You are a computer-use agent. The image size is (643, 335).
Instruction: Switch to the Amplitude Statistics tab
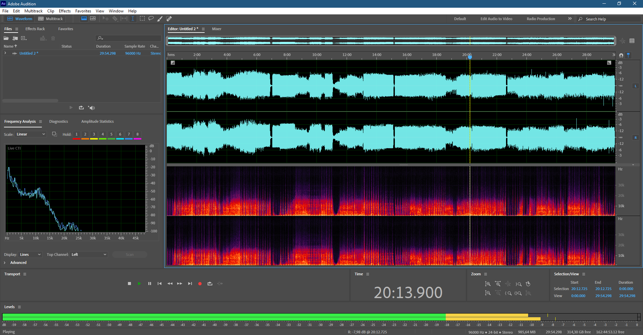coord(97,121)
